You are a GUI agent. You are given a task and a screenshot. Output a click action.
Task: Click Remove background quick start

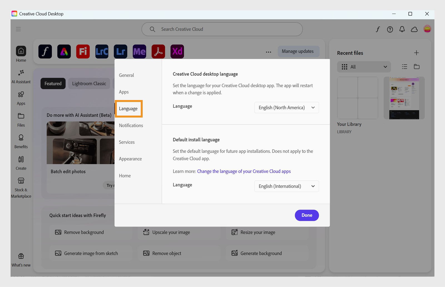(x=91, y=232)
